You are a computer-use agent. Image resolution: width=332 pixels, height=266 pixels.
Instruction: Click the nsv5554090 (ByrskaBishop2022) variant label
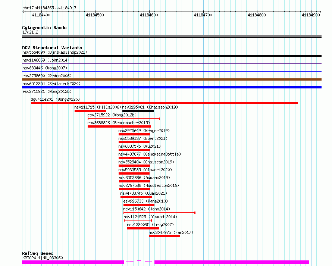click(x=55, y=52)
